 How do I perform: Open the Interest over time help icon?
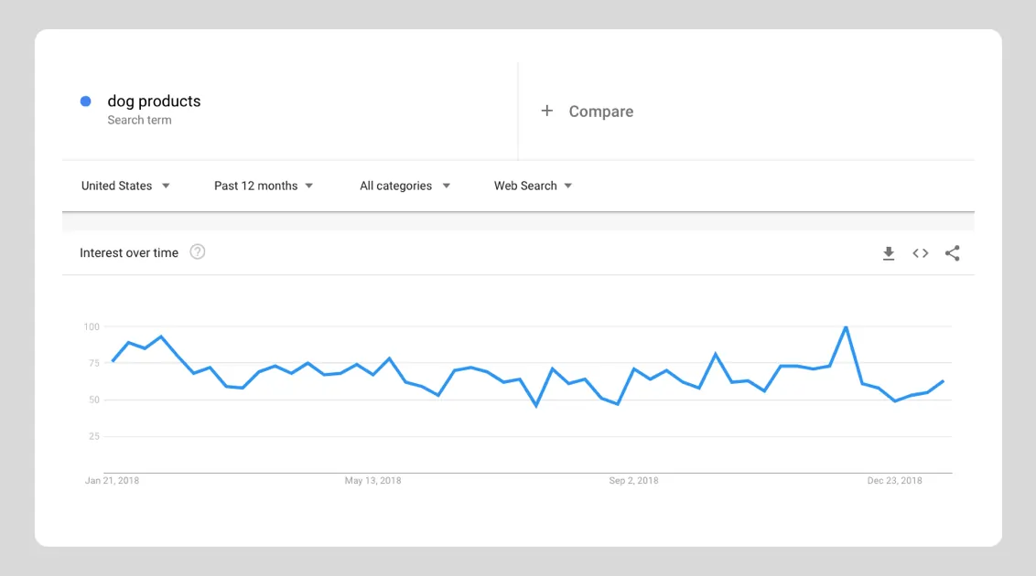(x=198, y=252)
